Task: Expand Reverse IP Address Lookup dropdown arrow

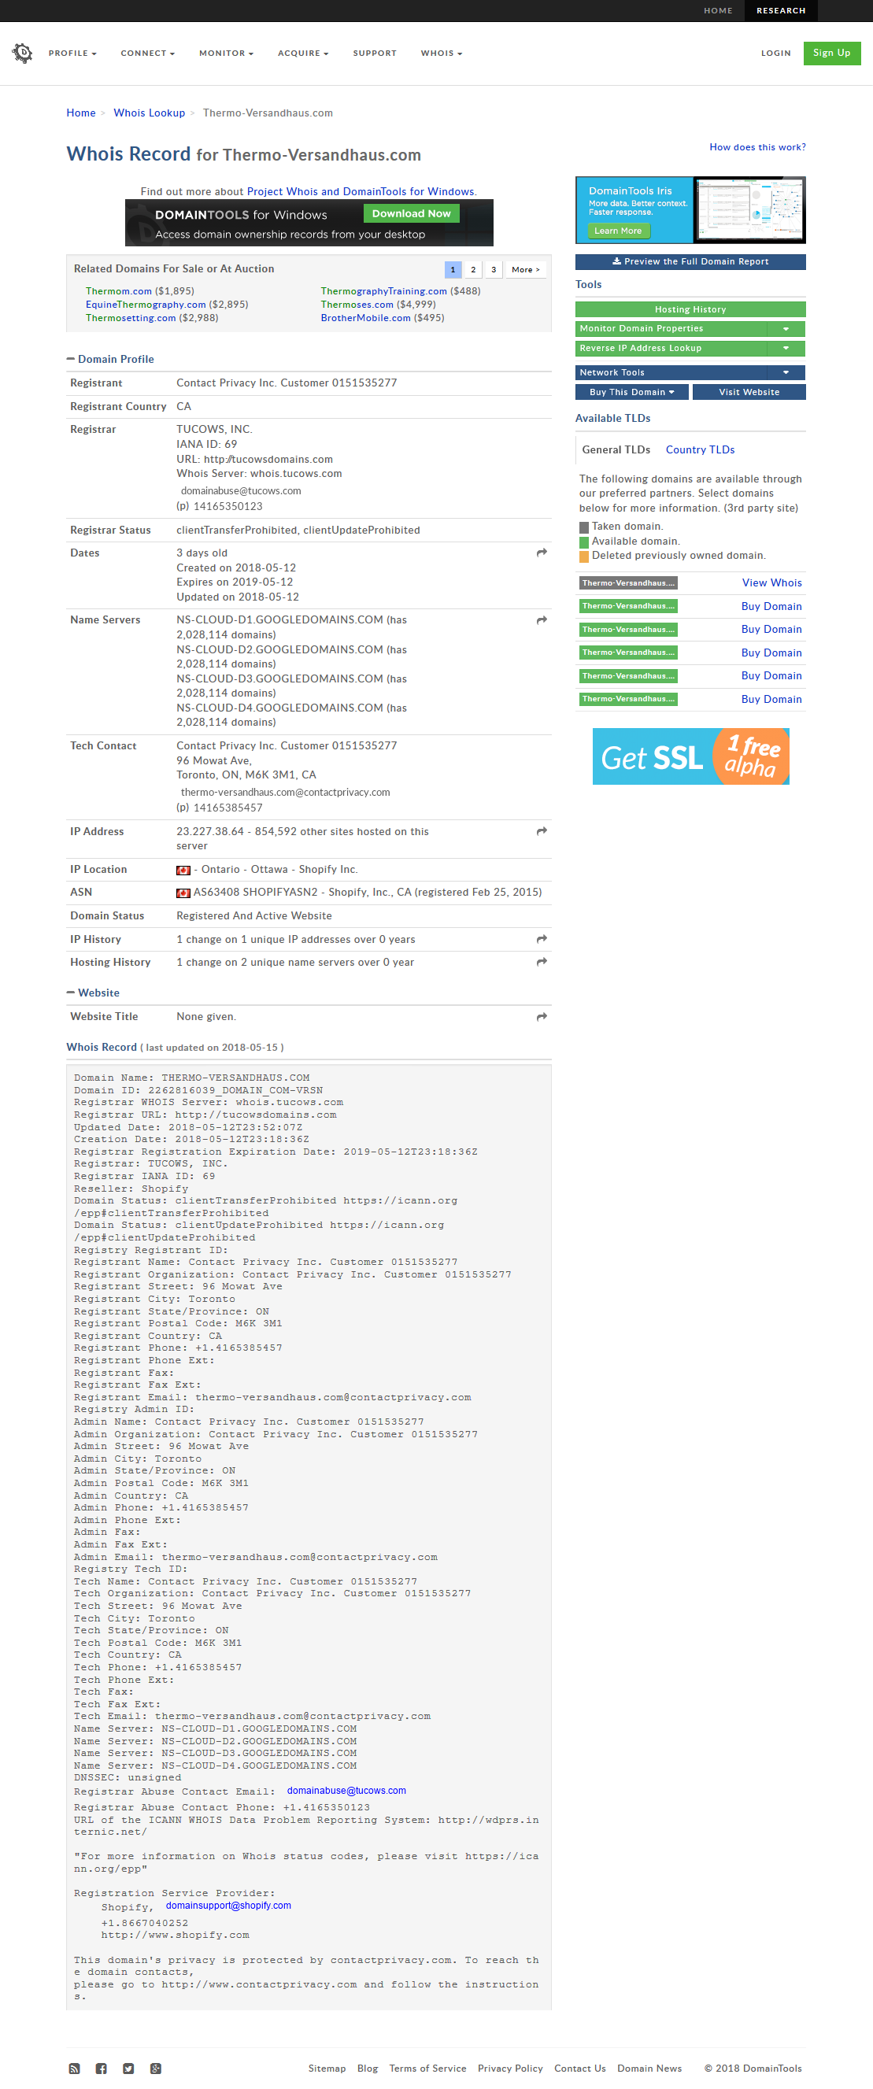Action: point(786,348)
